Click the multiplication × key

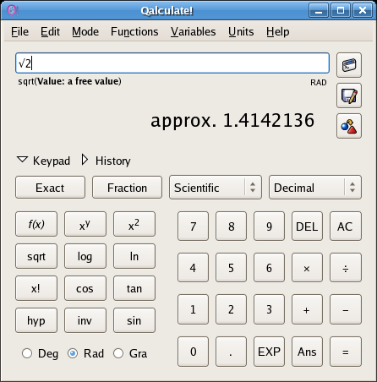click(x=307, y=268)
